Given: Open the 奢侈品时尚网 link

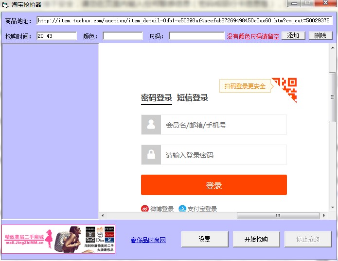Looking at the screenshot, I should coord(148,240).
